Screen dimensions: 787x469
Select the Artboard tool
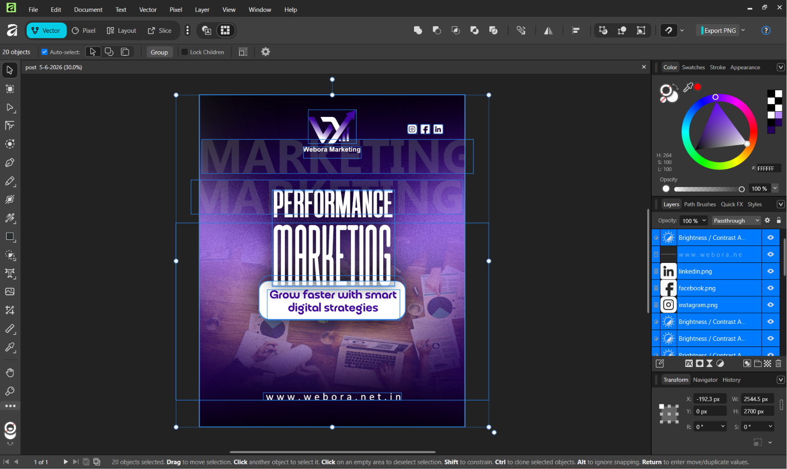click(x=10, y=89)
